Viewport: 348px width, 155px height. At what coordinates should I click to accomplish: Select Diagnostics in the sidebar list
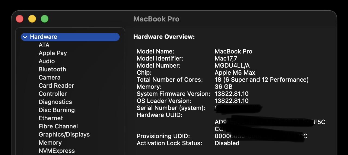click(x=55, y=102)
